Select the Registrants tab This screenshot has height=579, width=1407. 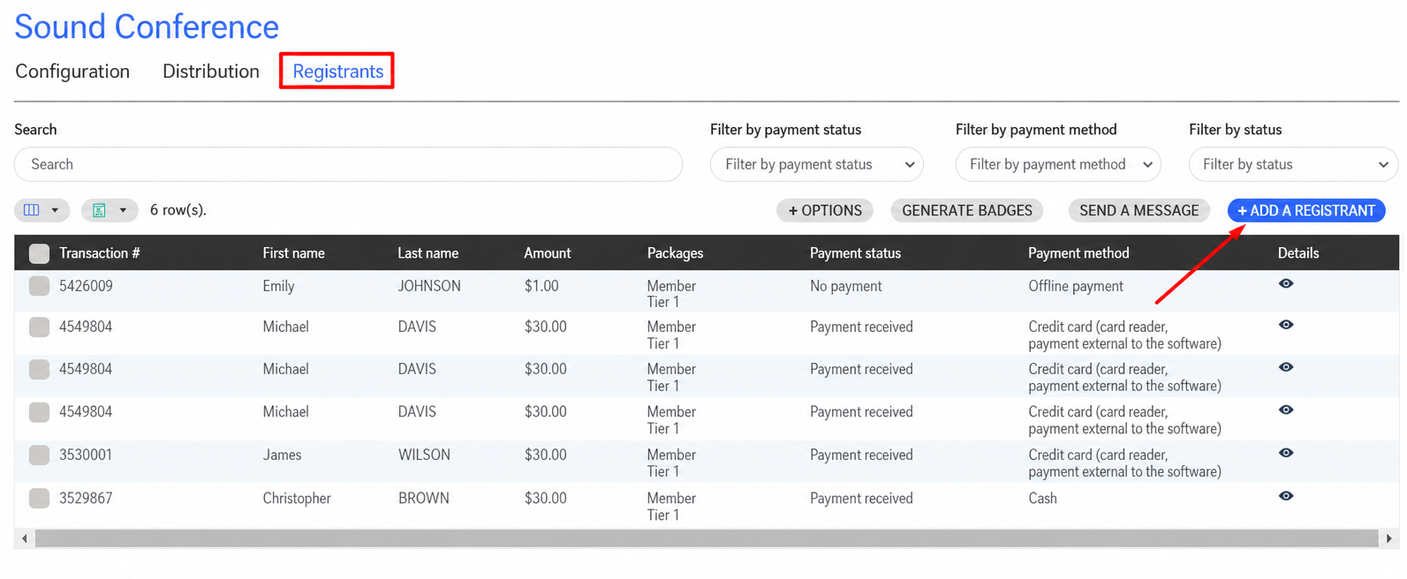click(337, 71)
